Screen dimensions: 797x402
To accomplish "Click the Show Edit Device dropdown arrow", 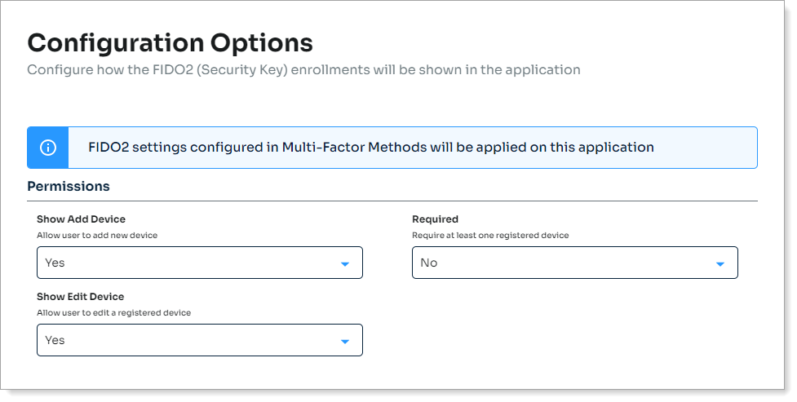I will pos(345,341).
